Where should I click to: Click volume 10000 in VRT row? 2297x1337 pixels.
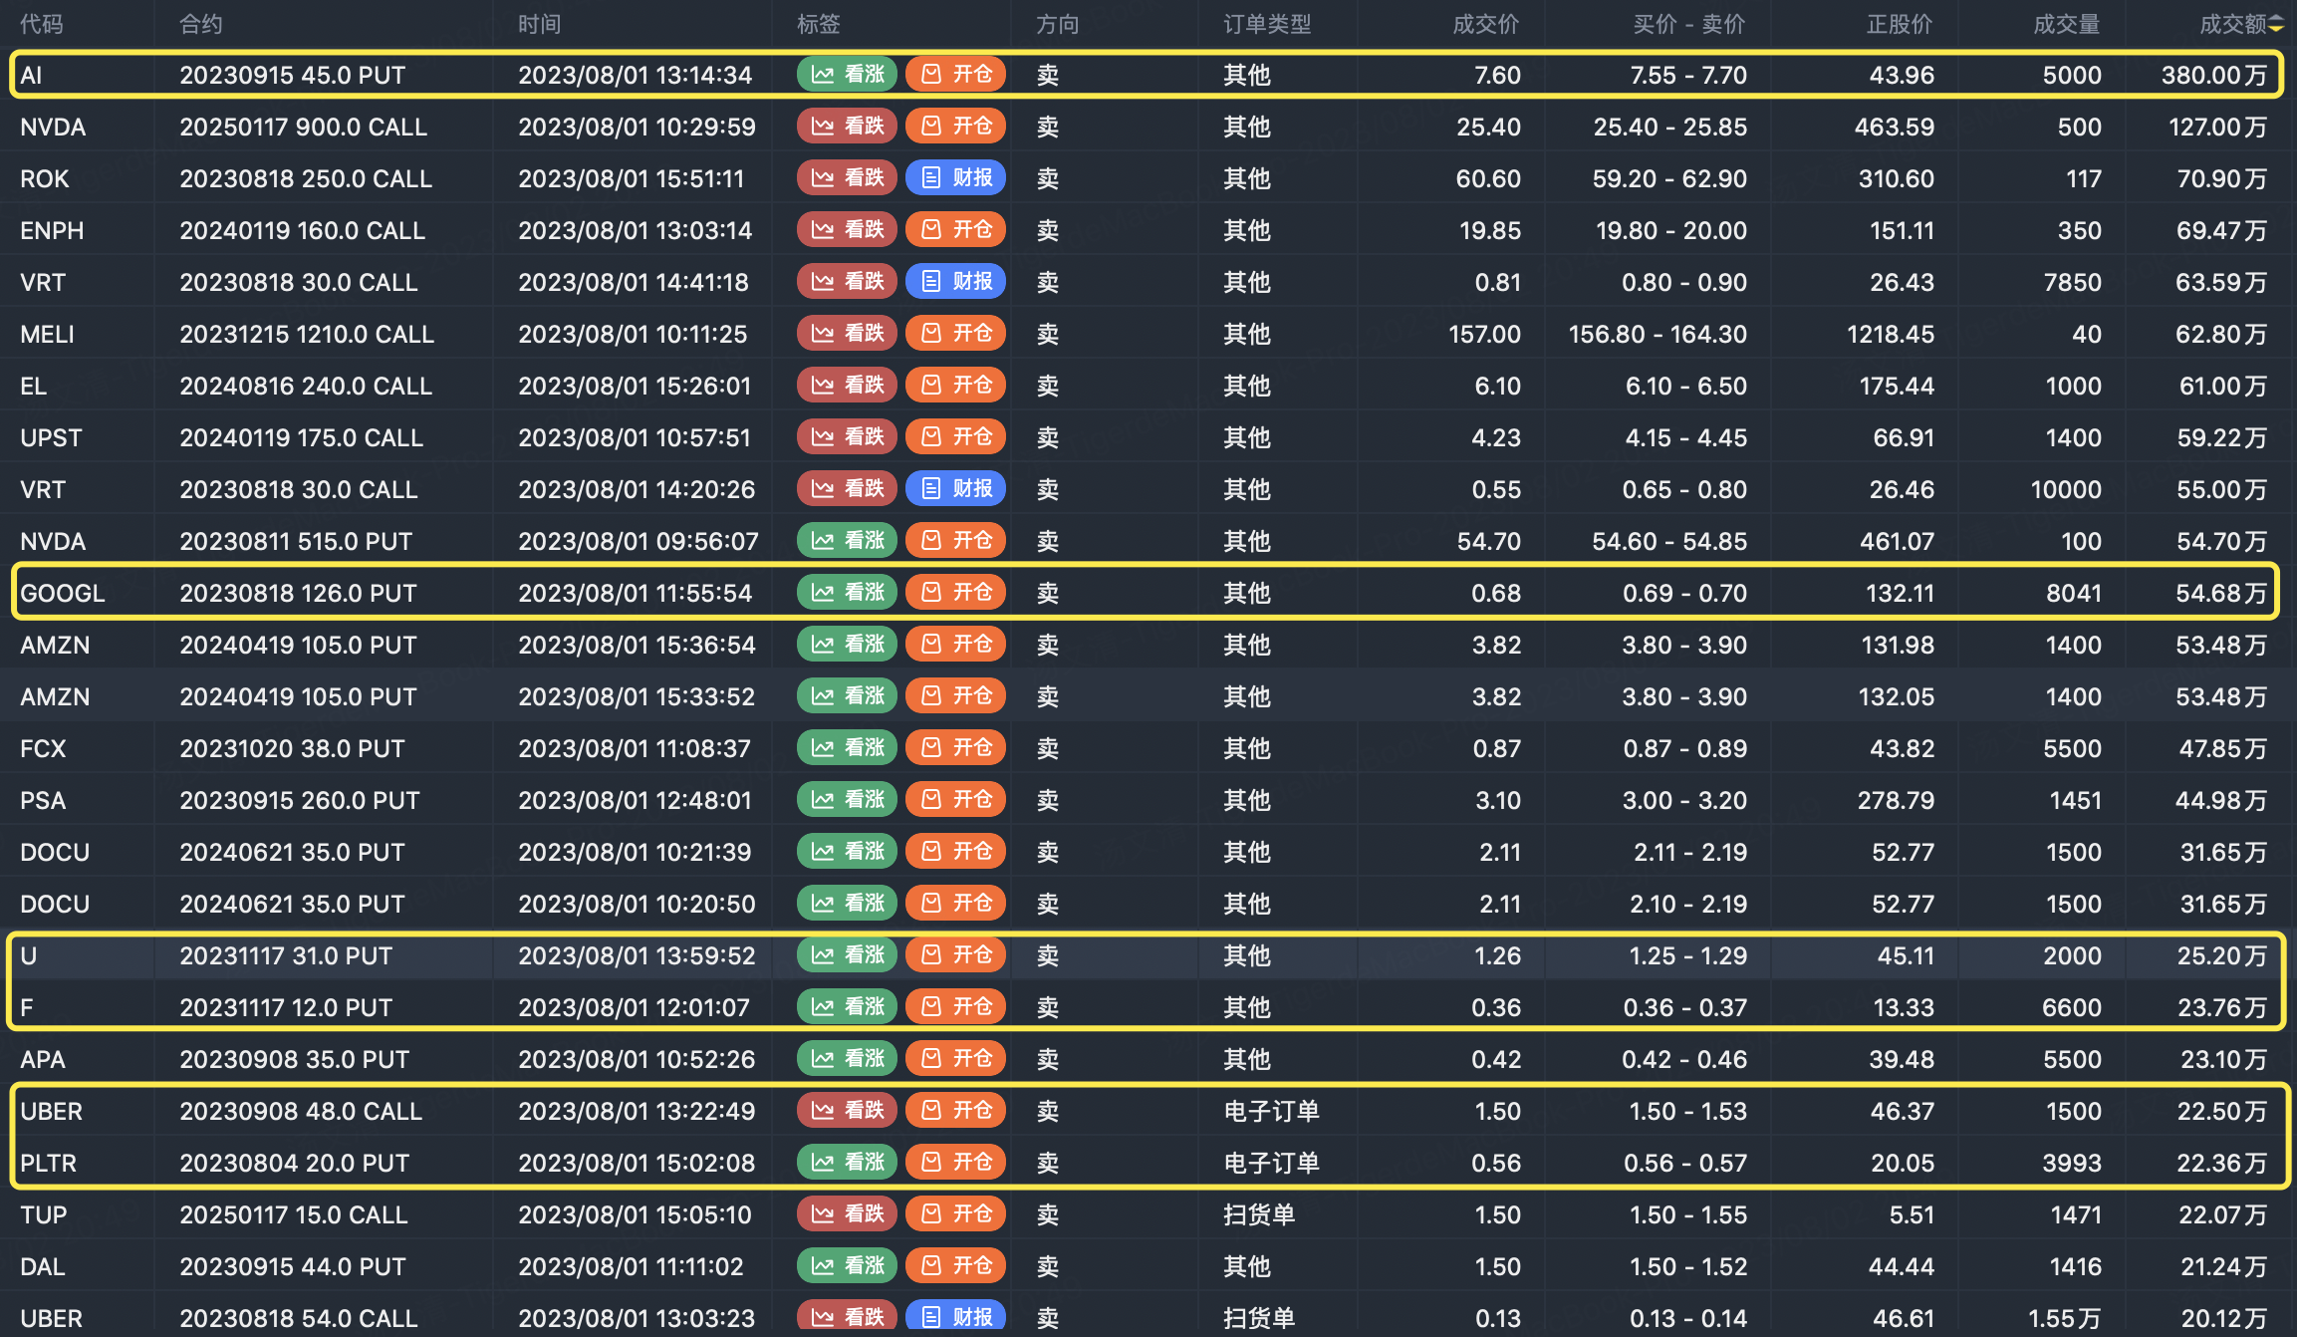click(x=2066, y=489)
